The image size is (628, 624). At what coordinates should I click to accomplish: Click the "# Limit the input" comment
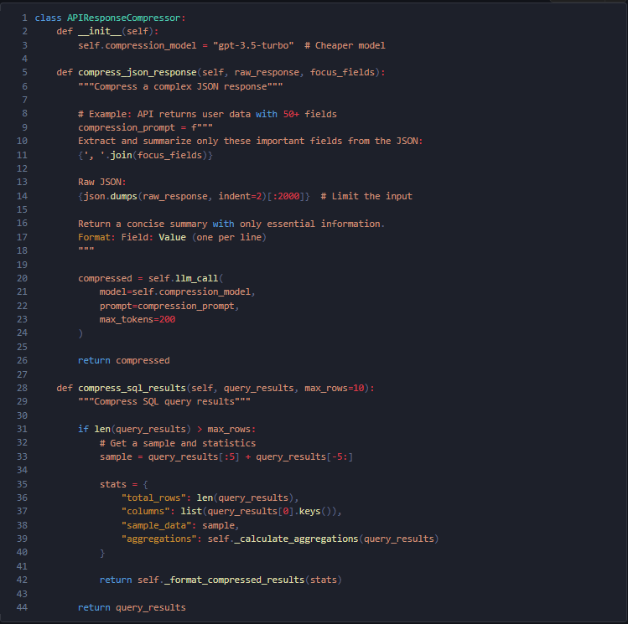[366, 196]
